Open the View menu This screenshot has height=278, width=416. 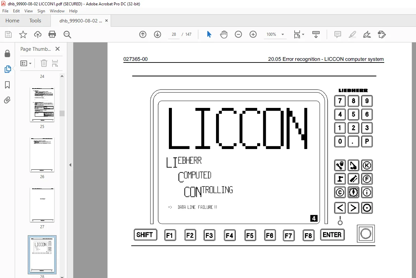coord(28,11)
